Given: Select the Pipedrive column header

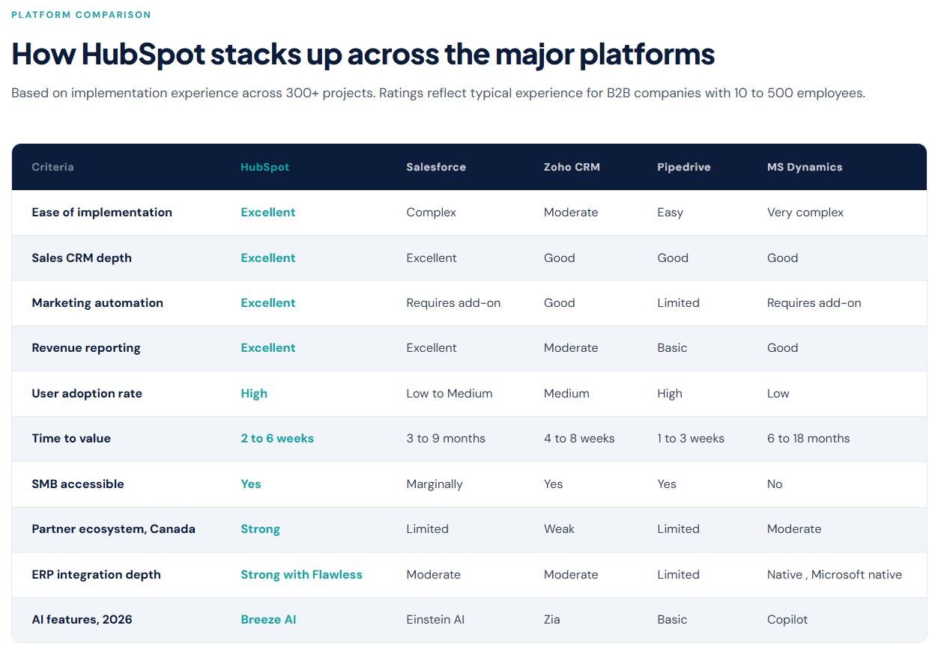Looking at the screenshot, I should (683, 167).
